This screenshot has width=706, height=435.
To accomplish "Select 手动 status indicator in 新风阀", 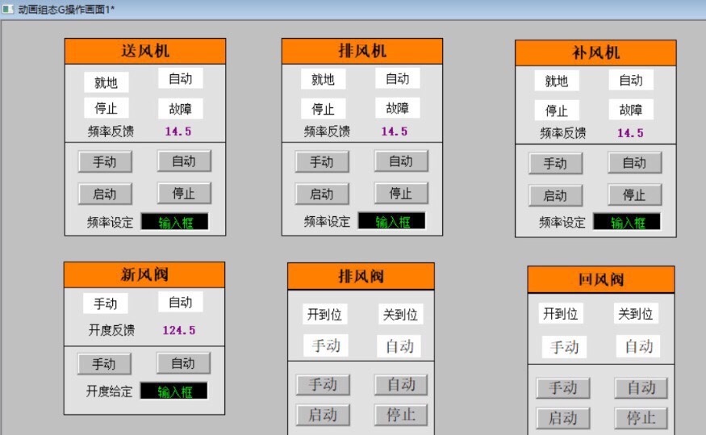I will pos(106,303).
